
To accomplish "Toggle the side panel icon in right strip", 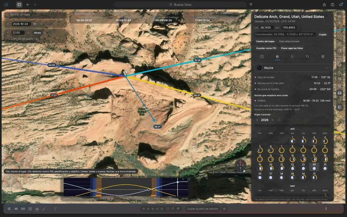I will (339, 107).
